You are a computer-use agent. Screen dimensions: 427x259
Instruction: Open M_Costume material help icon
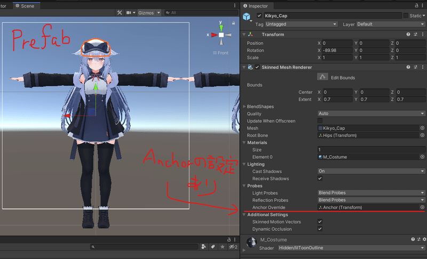[413, 239]
